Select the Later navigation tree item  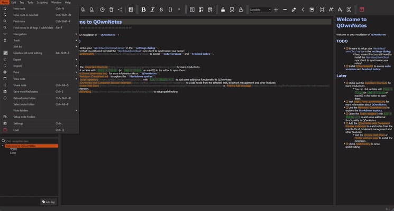[x=13, y=153]
